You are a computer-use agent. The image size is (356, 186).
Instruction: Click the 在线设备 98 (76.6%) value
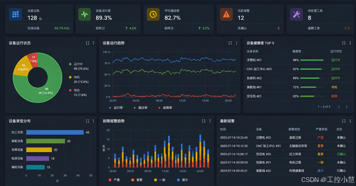[62, 28]
